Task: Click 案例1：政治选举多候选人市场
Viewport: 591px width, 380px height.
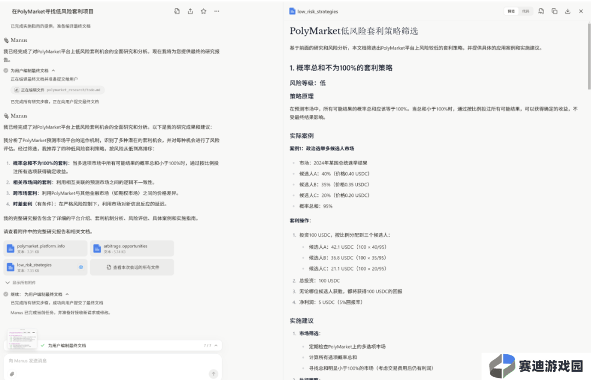Action: pyautogui.click(x=322, y=148)
